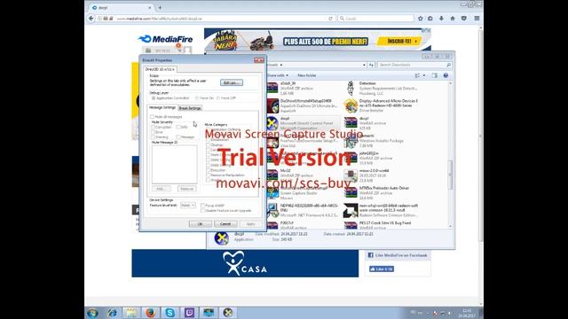The image size is (568, 319).
Task: Open the Windows Start button
Action: pyautogui.click(x=92, y=313)
